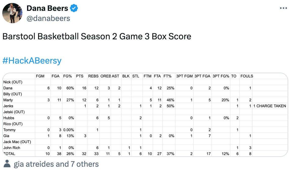This screenshot has height=173, width=295.
Task: Click the Dana row label in table
Action: (x=8, y=88)
